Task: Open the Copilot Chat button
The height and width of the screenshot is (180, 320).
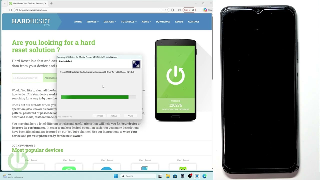Action: click(208, 10)
